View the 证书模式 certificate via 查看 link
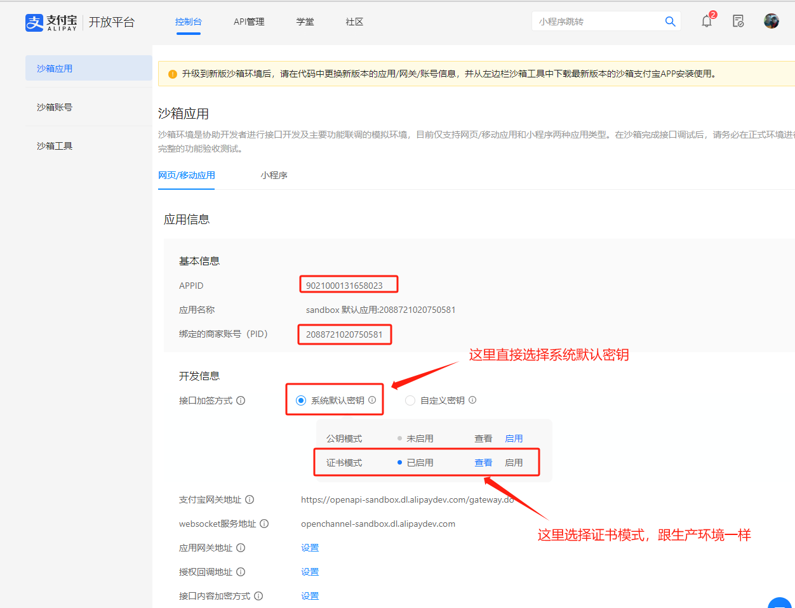Screen dimensions: 795x608 (483, 463)
